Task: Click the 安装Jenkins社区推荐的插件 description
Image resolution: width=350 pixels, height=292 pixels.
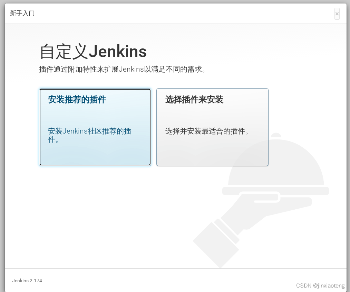Action: coord(89,135)
